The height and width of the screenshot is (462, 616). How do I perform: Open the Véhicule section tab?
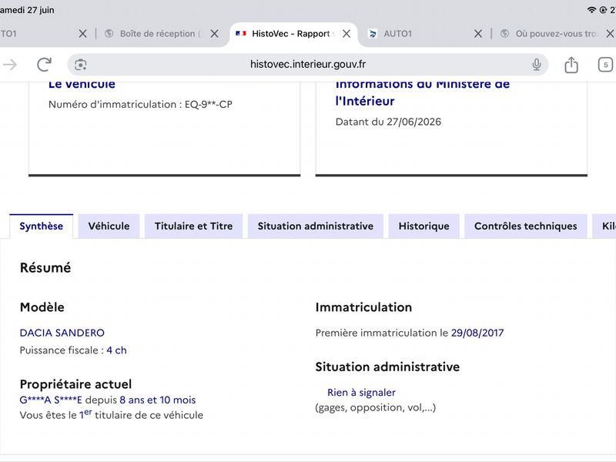coord(109,226)
